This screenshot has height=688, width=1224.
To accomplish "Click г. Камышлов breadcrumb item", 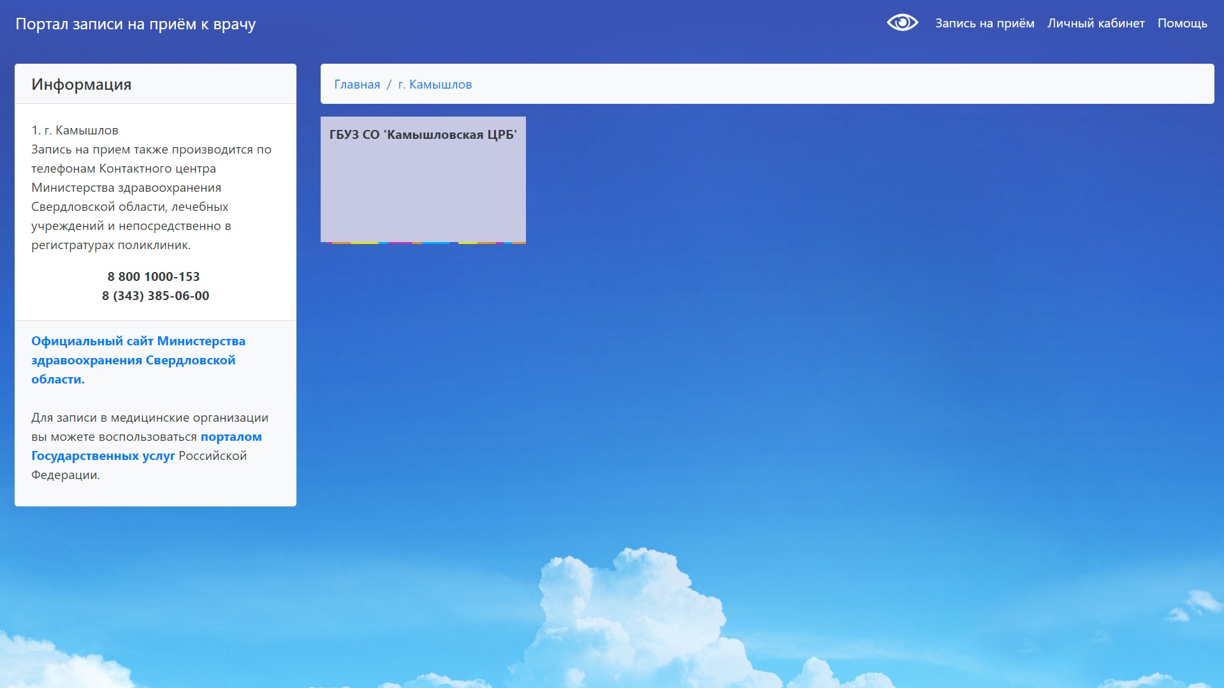I will (x=435, y=84).
